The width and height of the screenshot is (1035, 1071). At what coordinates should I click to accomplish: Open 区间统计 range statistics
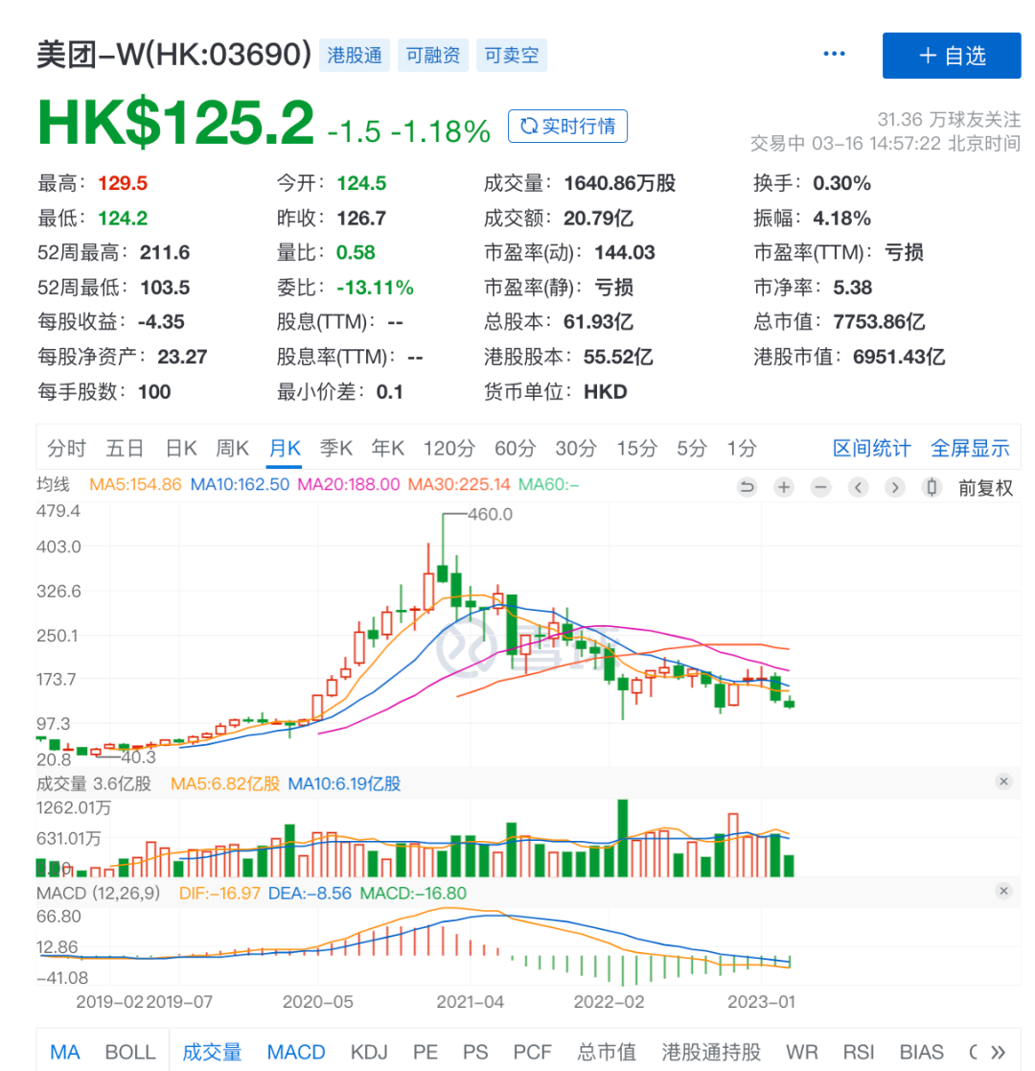click(x=871, y=449)
